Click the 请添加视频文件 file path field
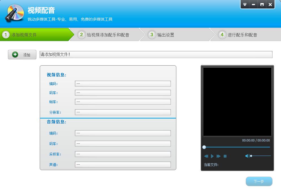 point(156,54)
